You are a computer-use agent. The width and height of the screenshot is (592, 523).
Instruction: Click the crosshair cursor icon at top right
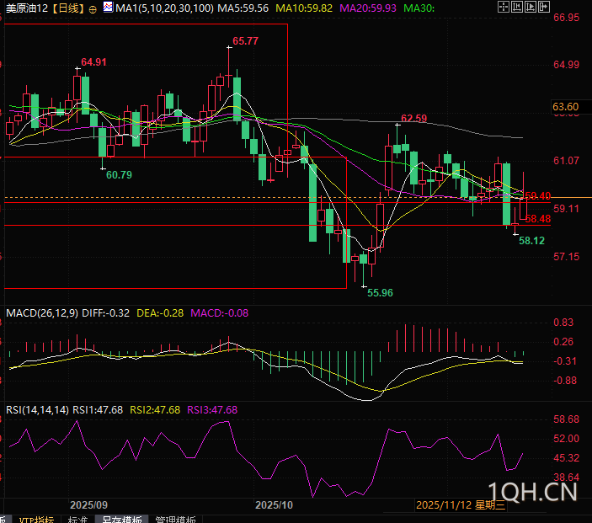[504, 7]
